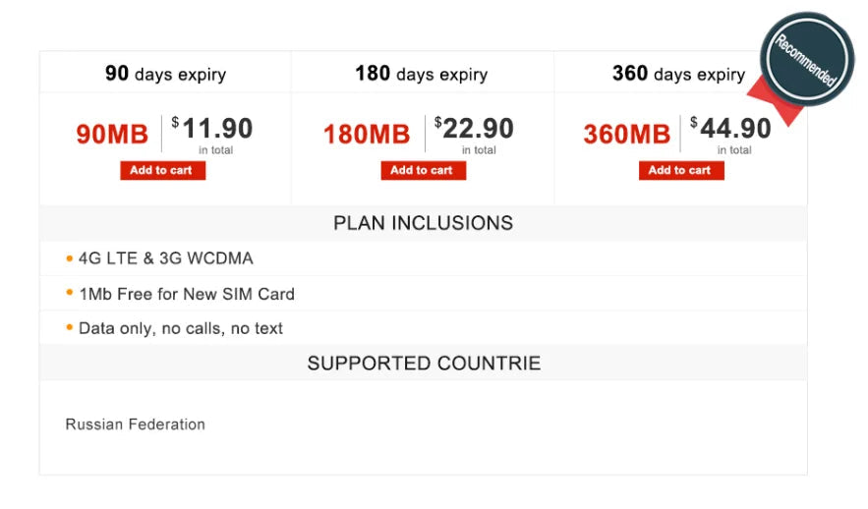Click the 4G LTE & 3G WCDMA item
The height and width of the screenshot is (509, 868).
pyautogui.click(x=165, y=258)
